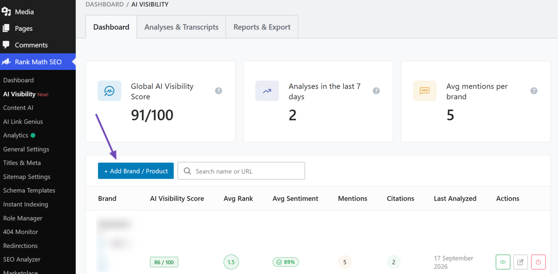Click Add Brand / Product button
The height and width of the screenshot is (274, 558).
point(136,171)
